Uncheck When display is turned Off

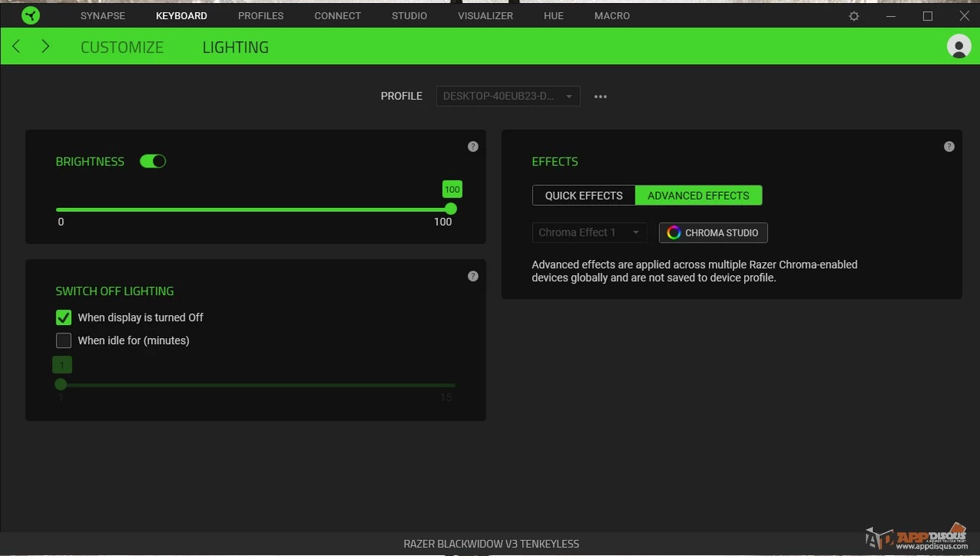64,317
